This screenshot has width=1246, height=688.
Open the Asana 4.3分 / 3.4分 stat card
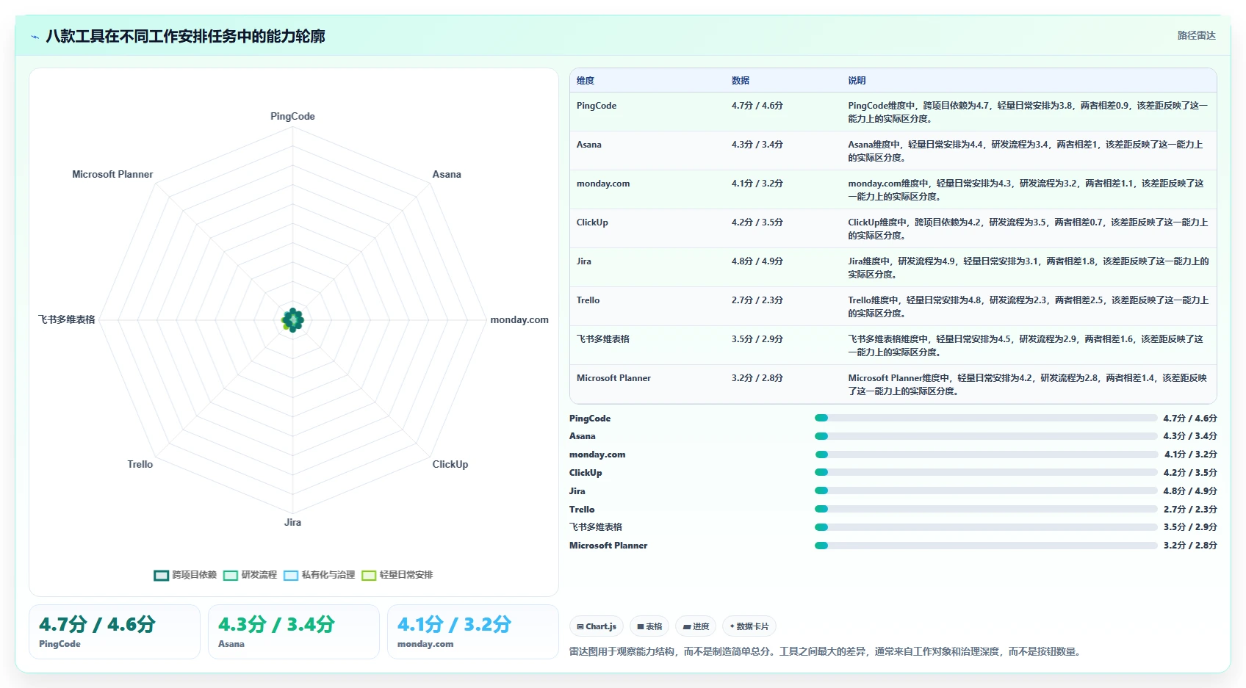tap(294, 631)
